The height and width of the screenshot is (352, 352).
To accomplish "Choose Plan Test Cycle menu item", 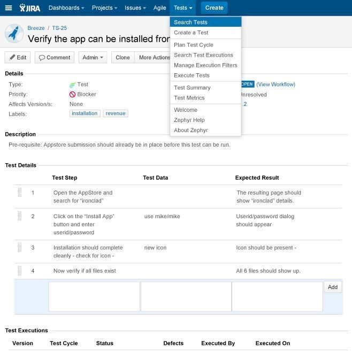I will (x=193, y=45).
